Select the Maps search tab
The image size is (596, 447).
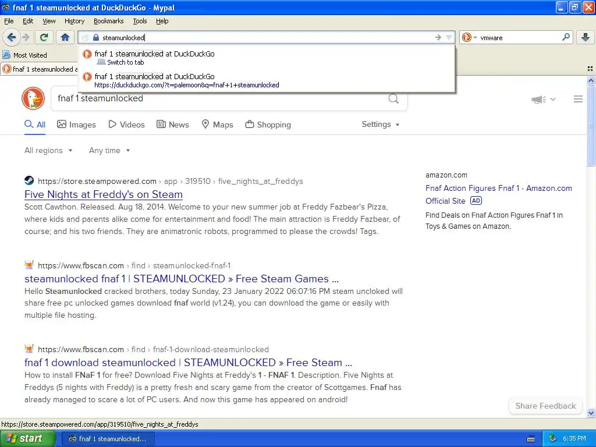[x=217, y=125]
